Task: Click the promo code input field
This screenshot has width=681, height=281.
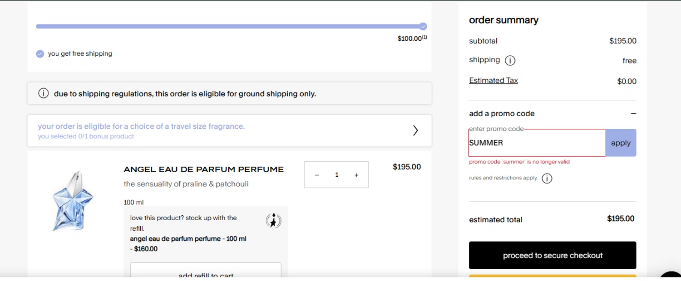Action: pyautogui.click(x=537, y=143)
